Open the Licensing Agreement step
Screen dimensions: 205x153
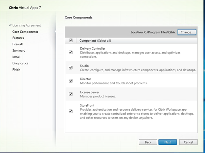[27, 25]
